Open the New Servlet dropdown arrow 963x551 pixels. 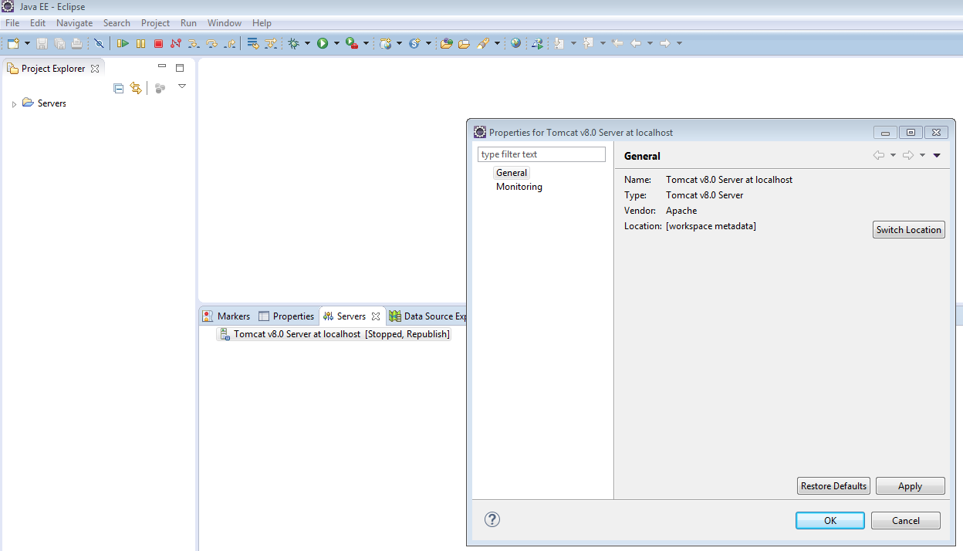[x=428, y=43]
